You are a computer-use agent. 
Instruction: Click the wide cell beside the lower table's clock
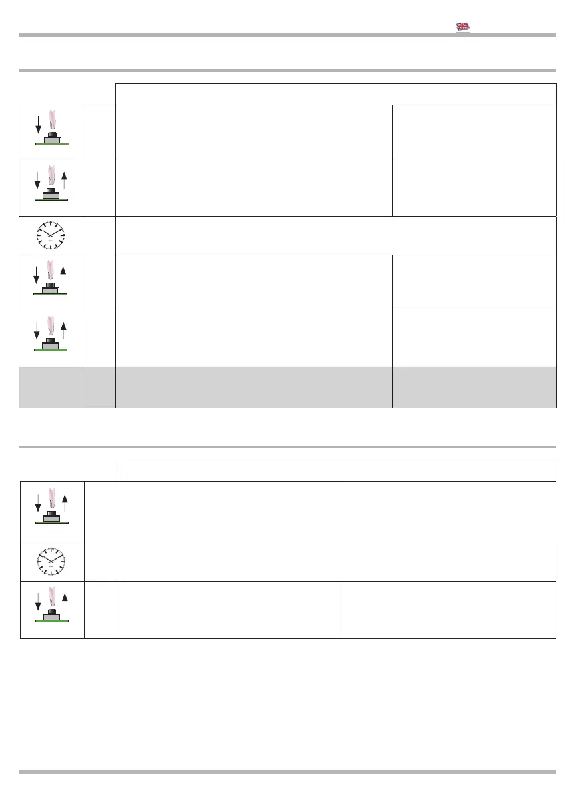click(336, 562)
